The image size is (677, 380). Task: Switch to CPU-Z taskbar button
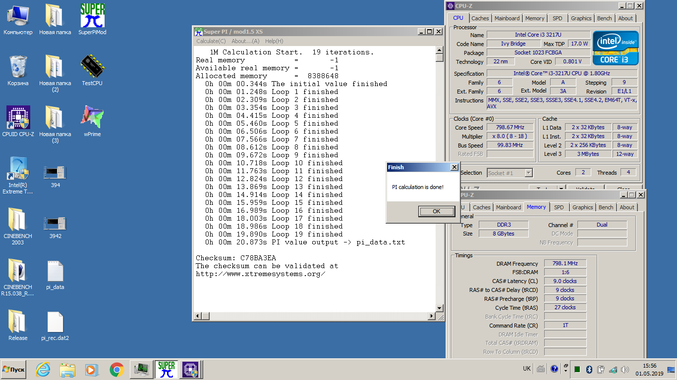tap(190, 369)
